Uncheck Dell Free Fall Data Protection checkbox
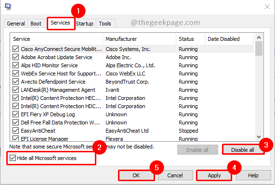 pyautogui.click(x=15, y=123)
